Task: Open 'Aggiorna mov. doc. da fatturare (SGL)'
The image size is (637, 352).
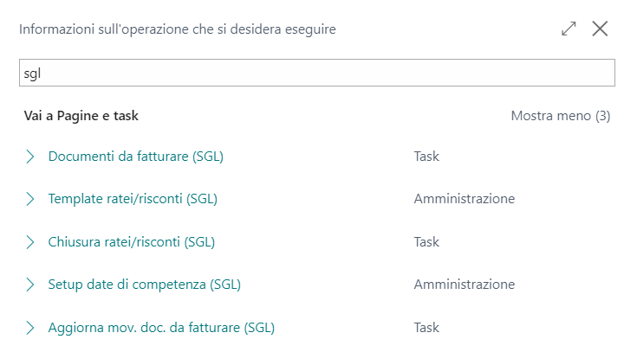Action: coord(162,328)
